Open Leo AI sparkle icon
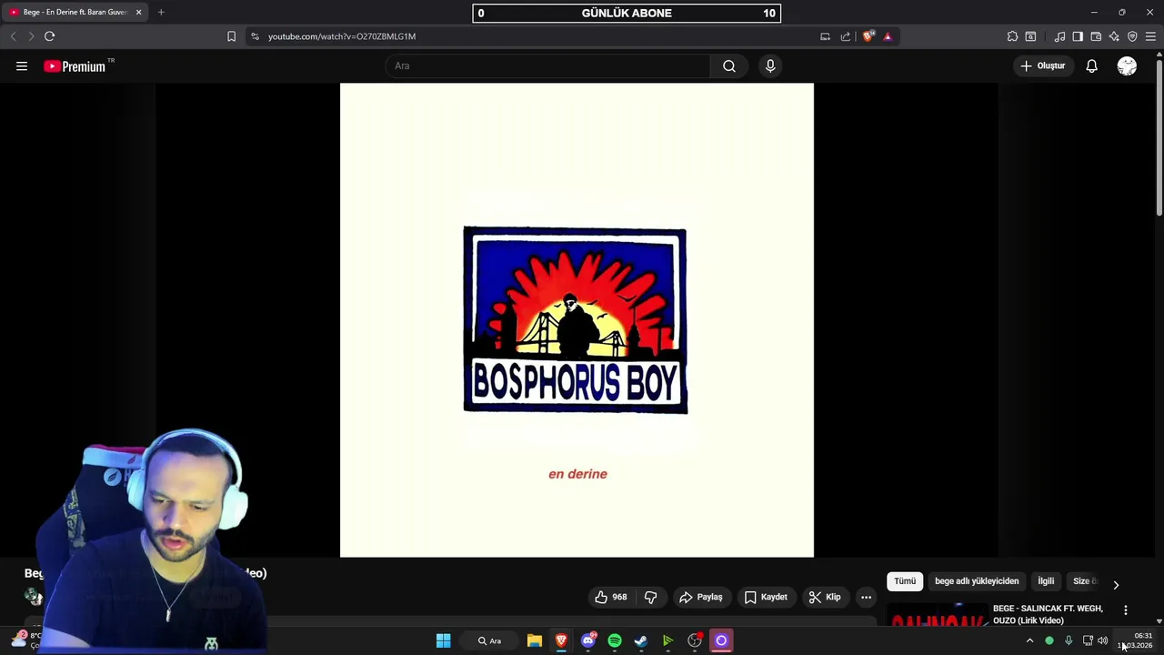 [x=1114, y=36]
